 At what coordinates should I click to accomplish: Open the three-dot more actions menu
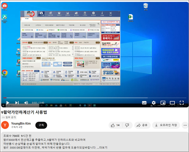[185, 125]
